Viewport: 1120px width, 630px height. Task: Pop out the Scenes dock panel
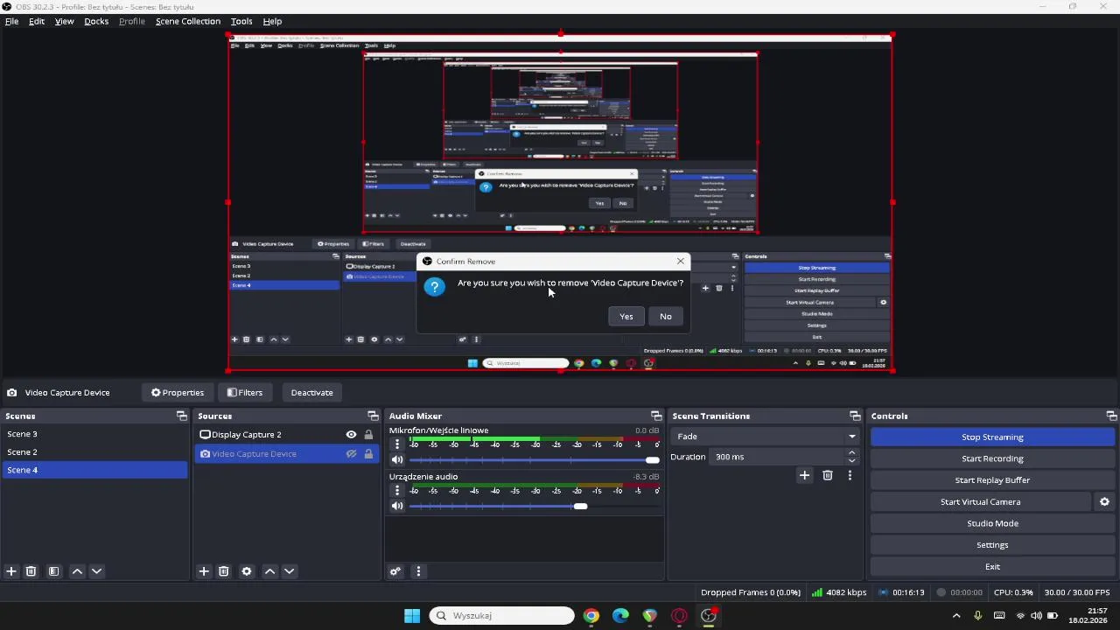[x=181, y=416]
